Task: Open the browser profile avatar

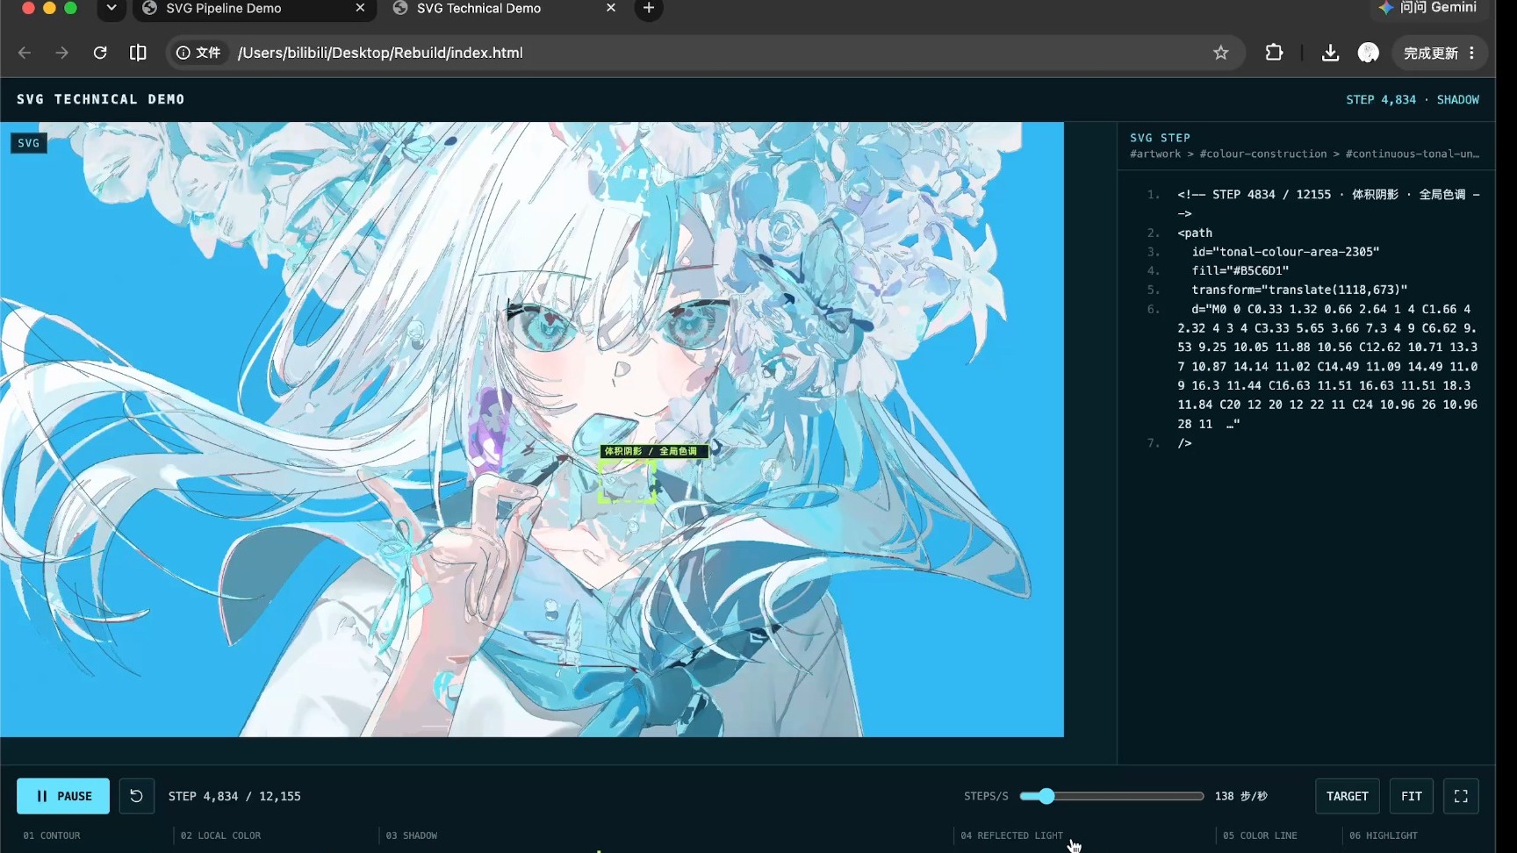Action: (x=1368, y=53)
